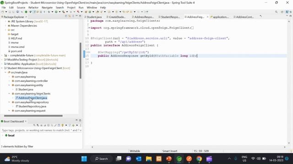Collapse all in Package Explorer
The height and width of the screenshot is (164, 293).
pyautogui.click(x=66, y=16)
